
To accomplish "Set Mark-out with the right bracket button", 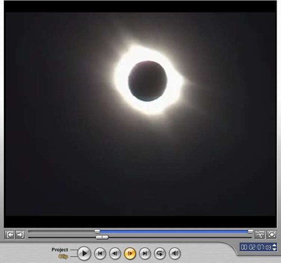I will coord(20,234).
